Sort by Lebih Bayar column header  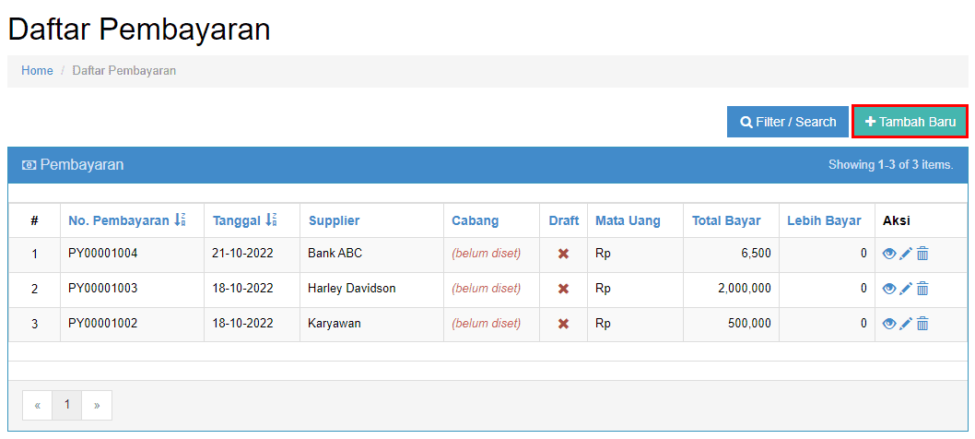(824, 220)
